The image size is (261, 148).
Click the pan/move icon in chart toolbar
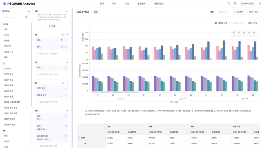249,33
